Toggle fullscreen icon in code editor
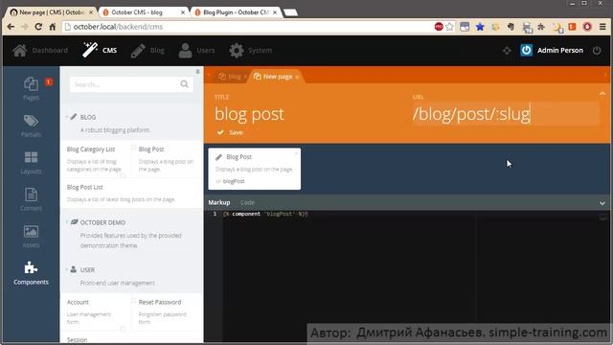Screen dimensions: 613x345 click(602, 217)
